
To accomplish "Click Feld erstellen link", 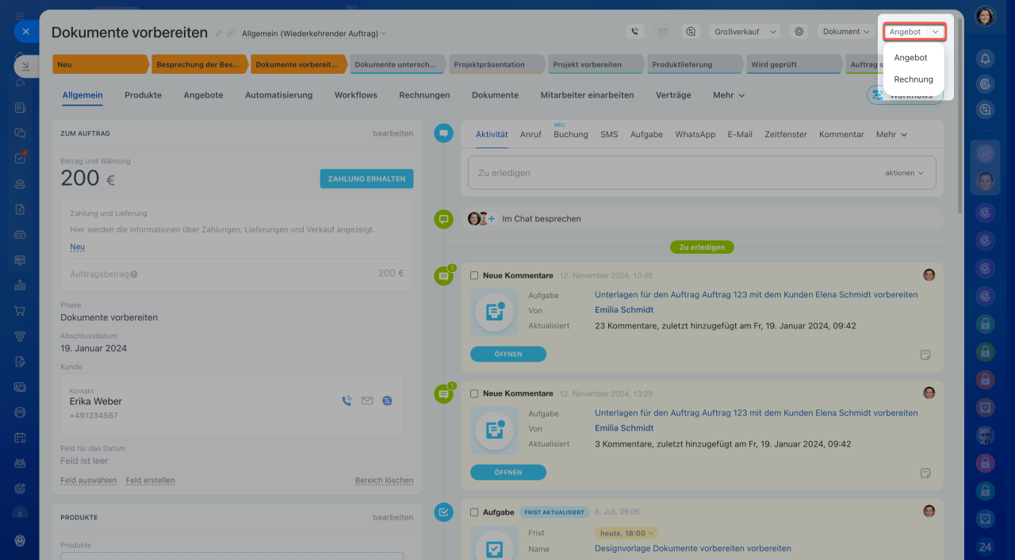I will [150, 481].
